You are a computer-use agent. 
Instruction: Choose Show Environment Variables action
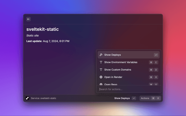121,62
